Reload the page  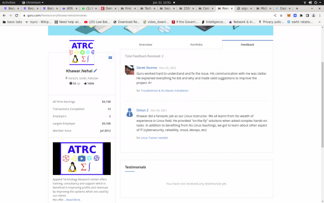tap(17, 15)
